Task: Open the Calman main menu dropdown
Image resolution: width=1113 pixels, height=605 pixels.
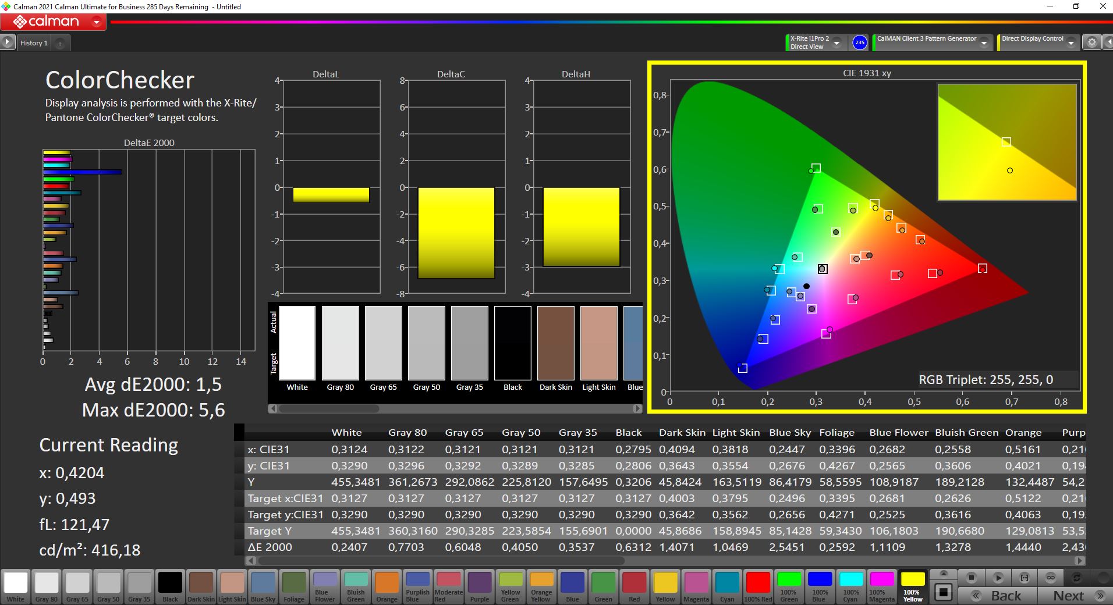Action: (x=97, y=23)
